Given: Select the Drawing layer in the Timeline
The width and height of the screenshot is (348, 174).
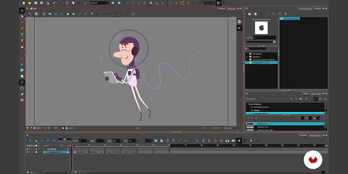Looking at the screenshot, I should pyautogui.click(x=53, y=149).
